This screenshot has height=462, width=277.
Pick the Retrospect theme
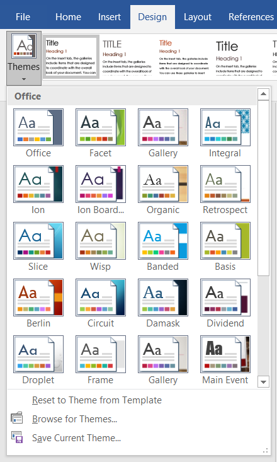225,184
